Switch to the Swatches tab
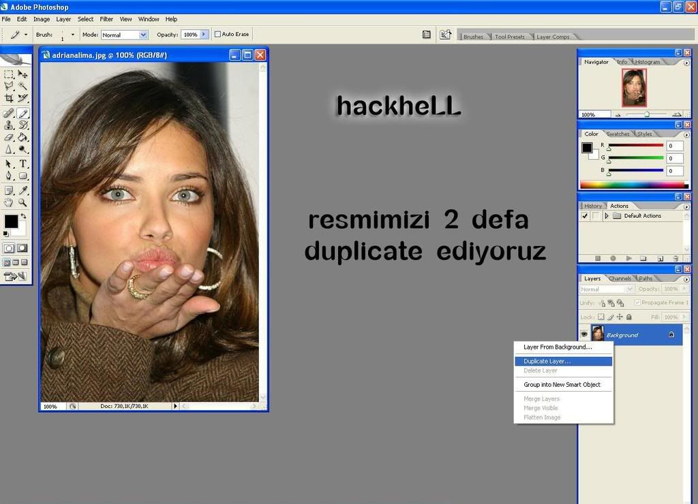The width and height of the screenshot is (698, 504). pos(618,134)
